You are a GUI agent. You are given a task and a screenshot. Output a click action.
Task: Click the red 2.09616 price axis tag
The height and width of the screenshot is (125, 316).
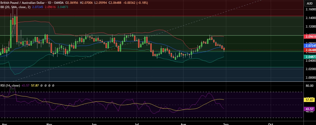(x=310, y=36)
